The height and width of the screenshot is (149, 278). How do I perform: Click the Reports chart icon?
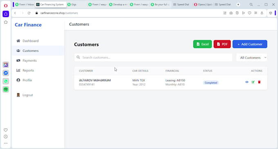click(18, 70)
